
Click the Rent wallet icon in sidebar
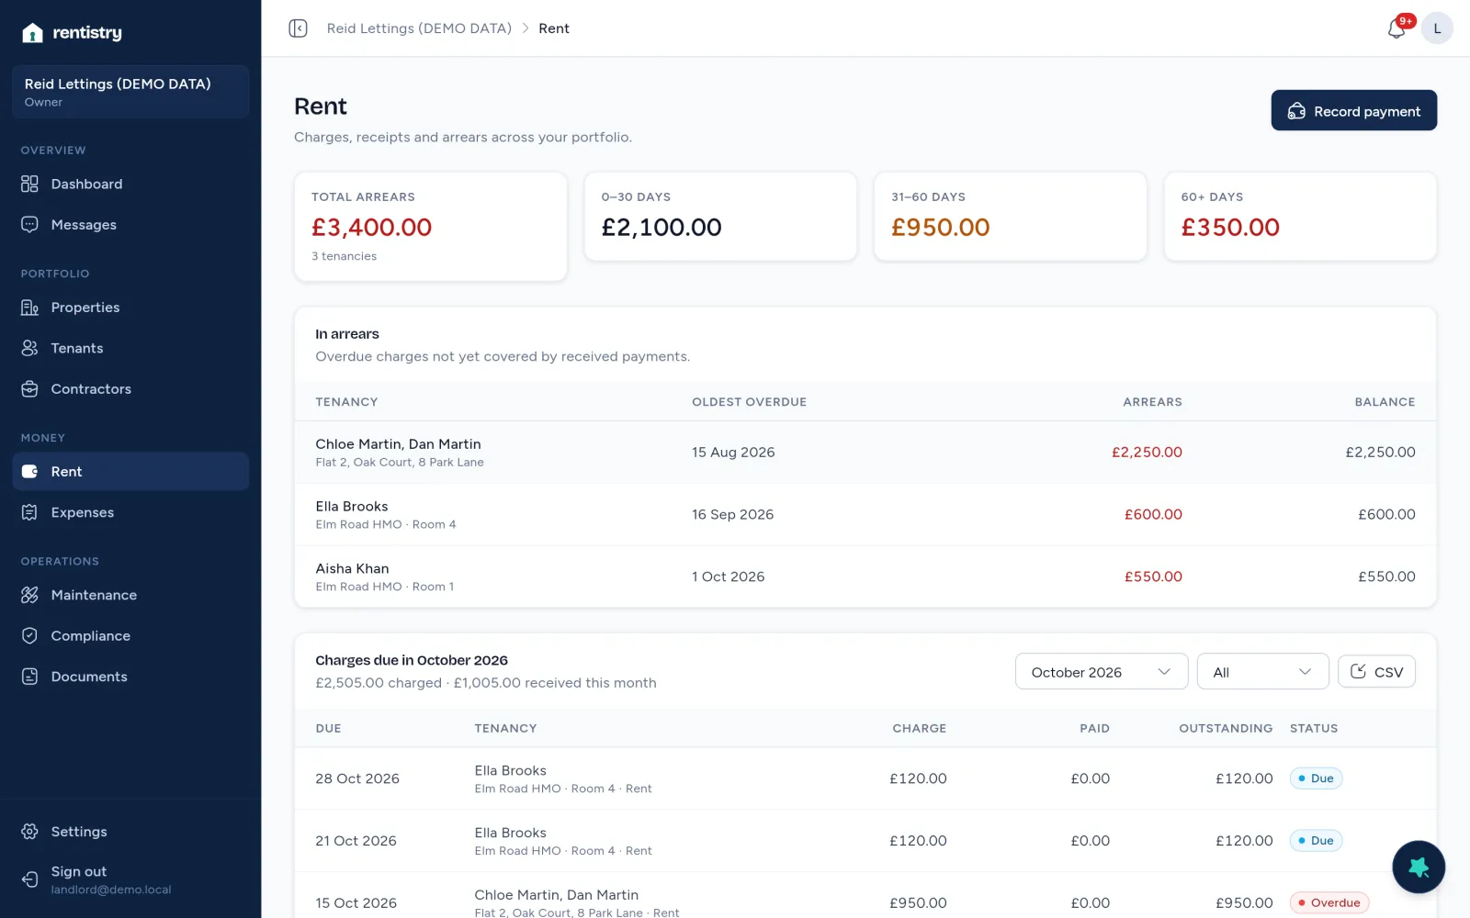[x=29, y=471]
